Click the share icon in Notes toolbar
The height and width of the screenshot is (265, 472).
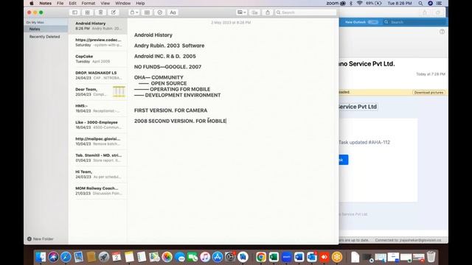pyautogui.click(x=268, y=13)
